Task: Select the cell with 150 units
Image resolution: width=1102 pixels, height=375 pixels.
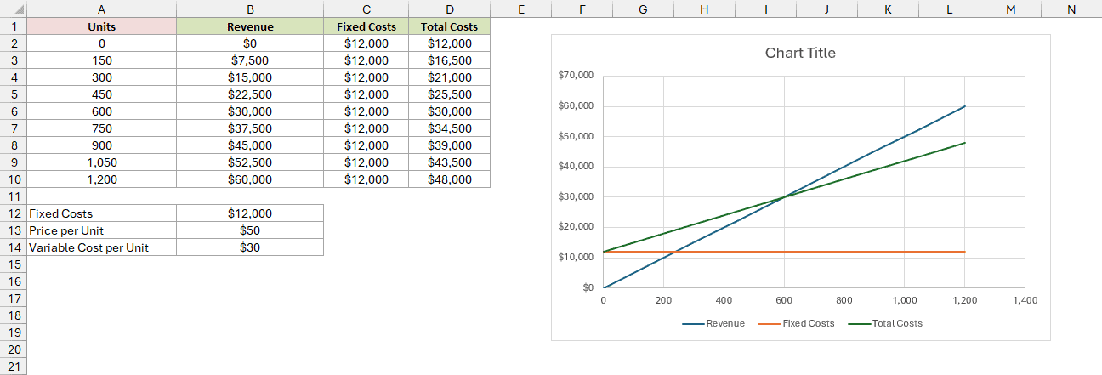Action: pos(102,60)
